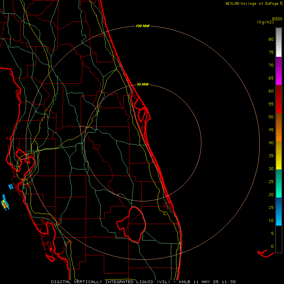The image size is (284, 284).
Task: Click the 65 value on the VIL scale
Action: click(x=271, y=78)
